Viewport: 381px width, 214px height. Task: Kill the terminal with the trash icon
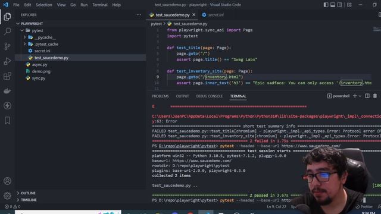375,96
